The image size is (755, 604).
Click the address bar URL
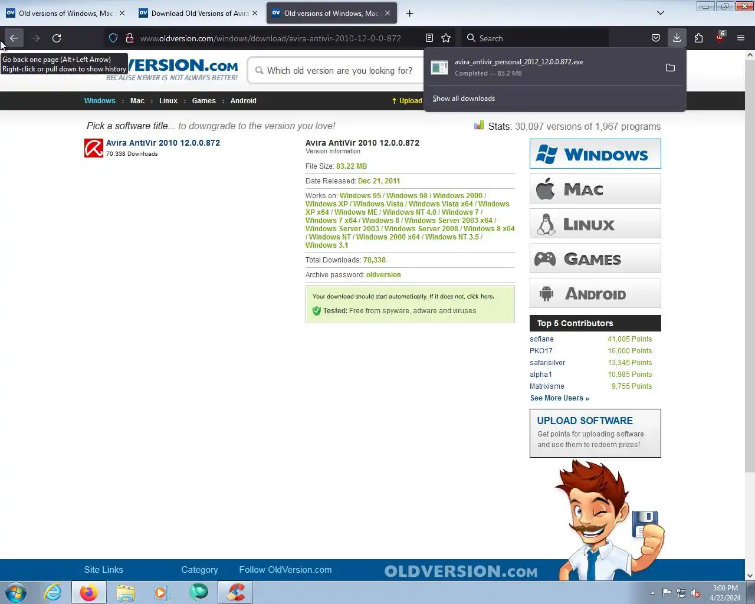pyautogui.click(x=271, y=38)
